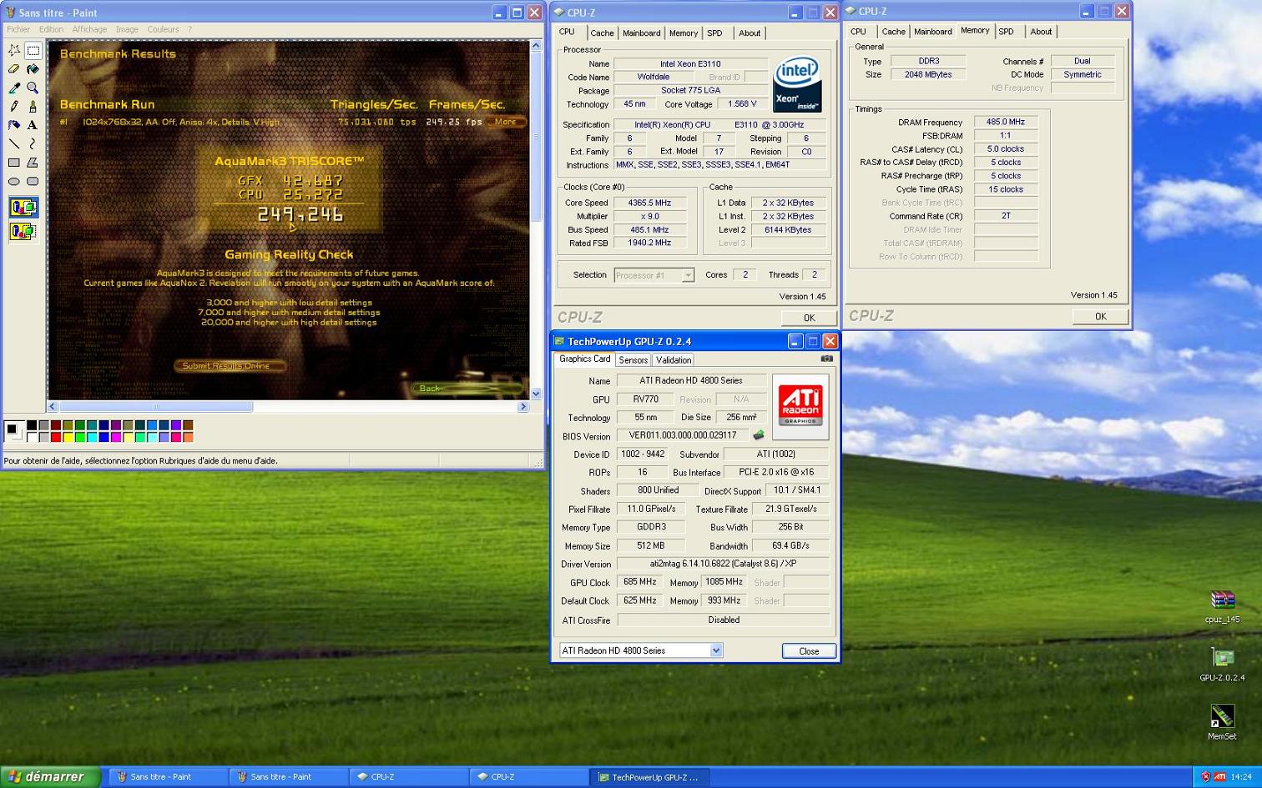Open the MemSet desktop shortcut
The image size is (1262, 788).
(1222, 723)
